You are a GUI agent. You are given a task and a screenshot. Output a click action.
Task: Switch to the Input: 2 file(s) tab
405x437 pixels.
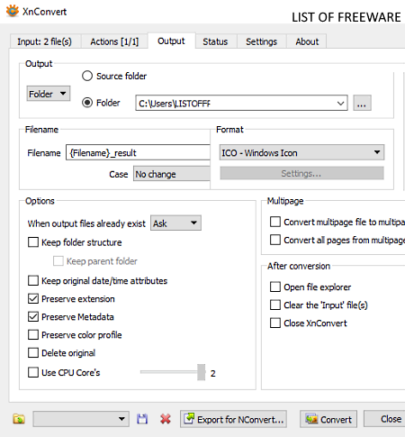tap(45, 41)
